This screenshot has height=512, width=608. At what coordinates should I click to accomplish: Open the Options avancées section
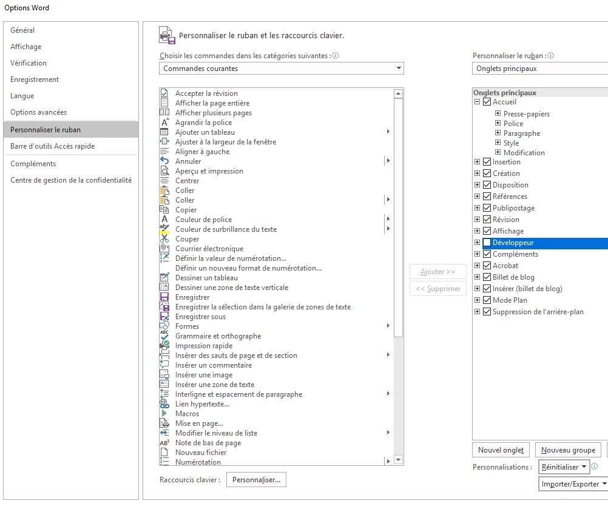pyautogui.click(x=38, y=112)
